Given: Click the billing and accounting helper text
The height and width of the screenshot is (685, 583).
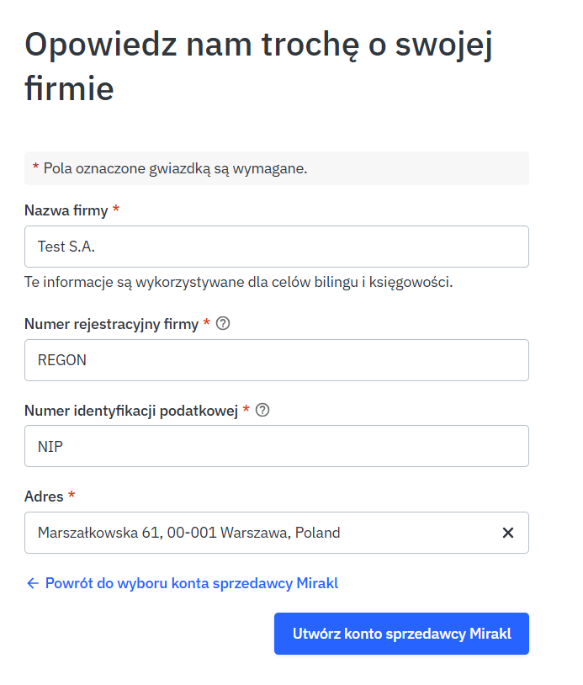Looking at the screenshot, I should click(238, 282).
